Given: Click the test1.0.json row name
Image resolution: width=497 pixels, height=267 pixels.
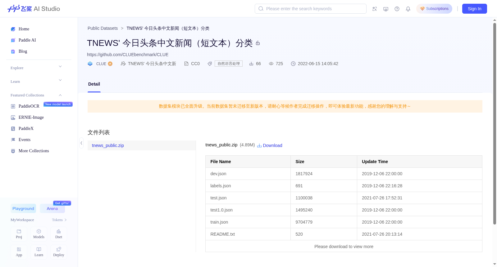Looking at the screenshot, I should coord(221,210).
